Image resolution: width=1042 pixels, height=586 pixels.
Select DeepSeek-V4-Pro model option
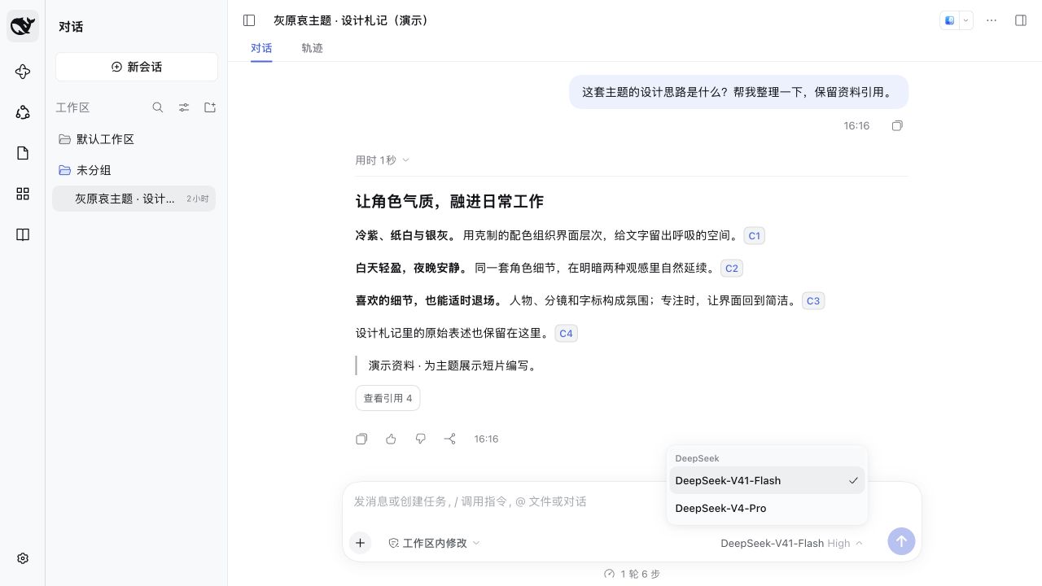(767, 508)
